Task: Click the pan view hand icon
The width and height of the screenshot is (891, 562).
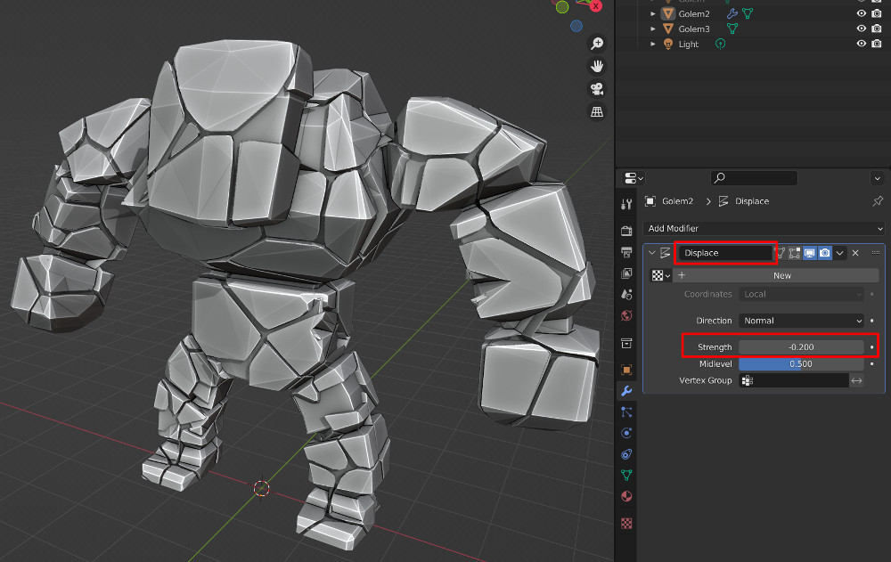Action: click(x=597, y=66)
